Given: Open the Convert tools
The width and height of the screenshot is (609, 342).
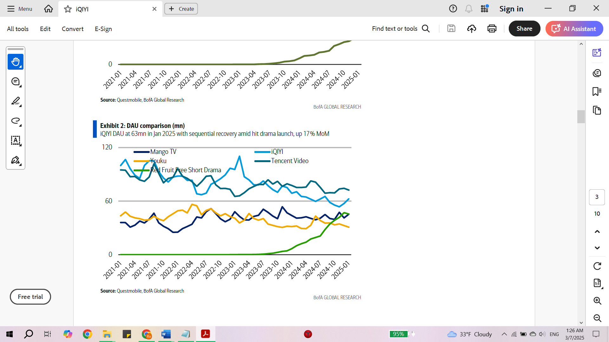Looking at the screenshot, I should [x=73, y=29].
